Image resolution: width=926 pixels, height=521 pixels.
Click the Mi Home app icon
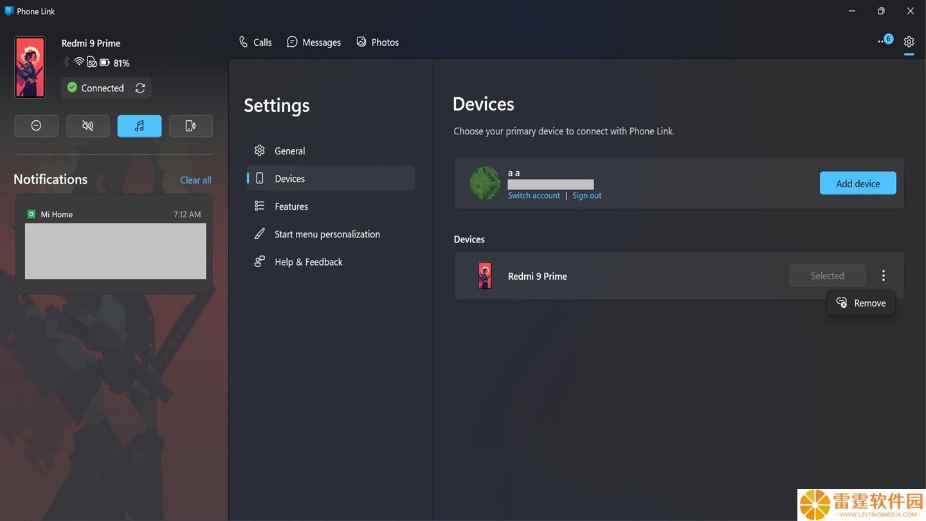click(31, 214)
